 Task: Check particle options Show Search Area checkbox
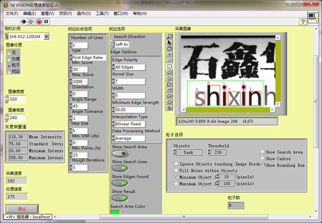[x=262, y=151]
